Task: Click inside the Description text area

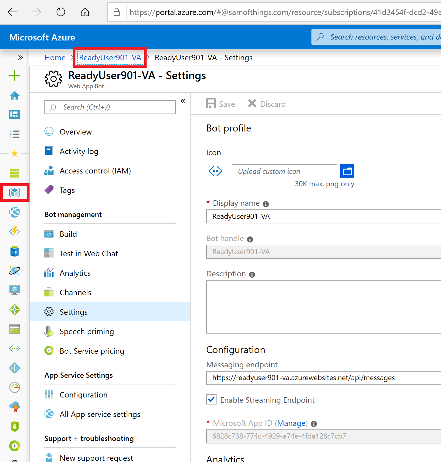Action: 324,307
